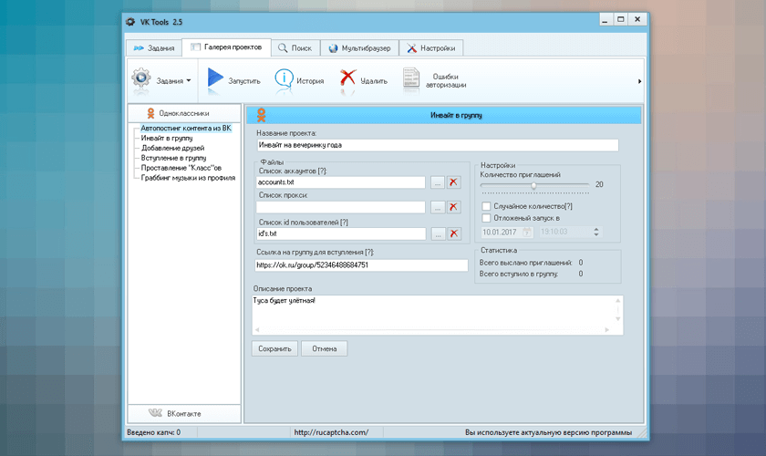Screen dimensions: 766x456
Task: Open История info icon
Action: click(x=284, y=78)
